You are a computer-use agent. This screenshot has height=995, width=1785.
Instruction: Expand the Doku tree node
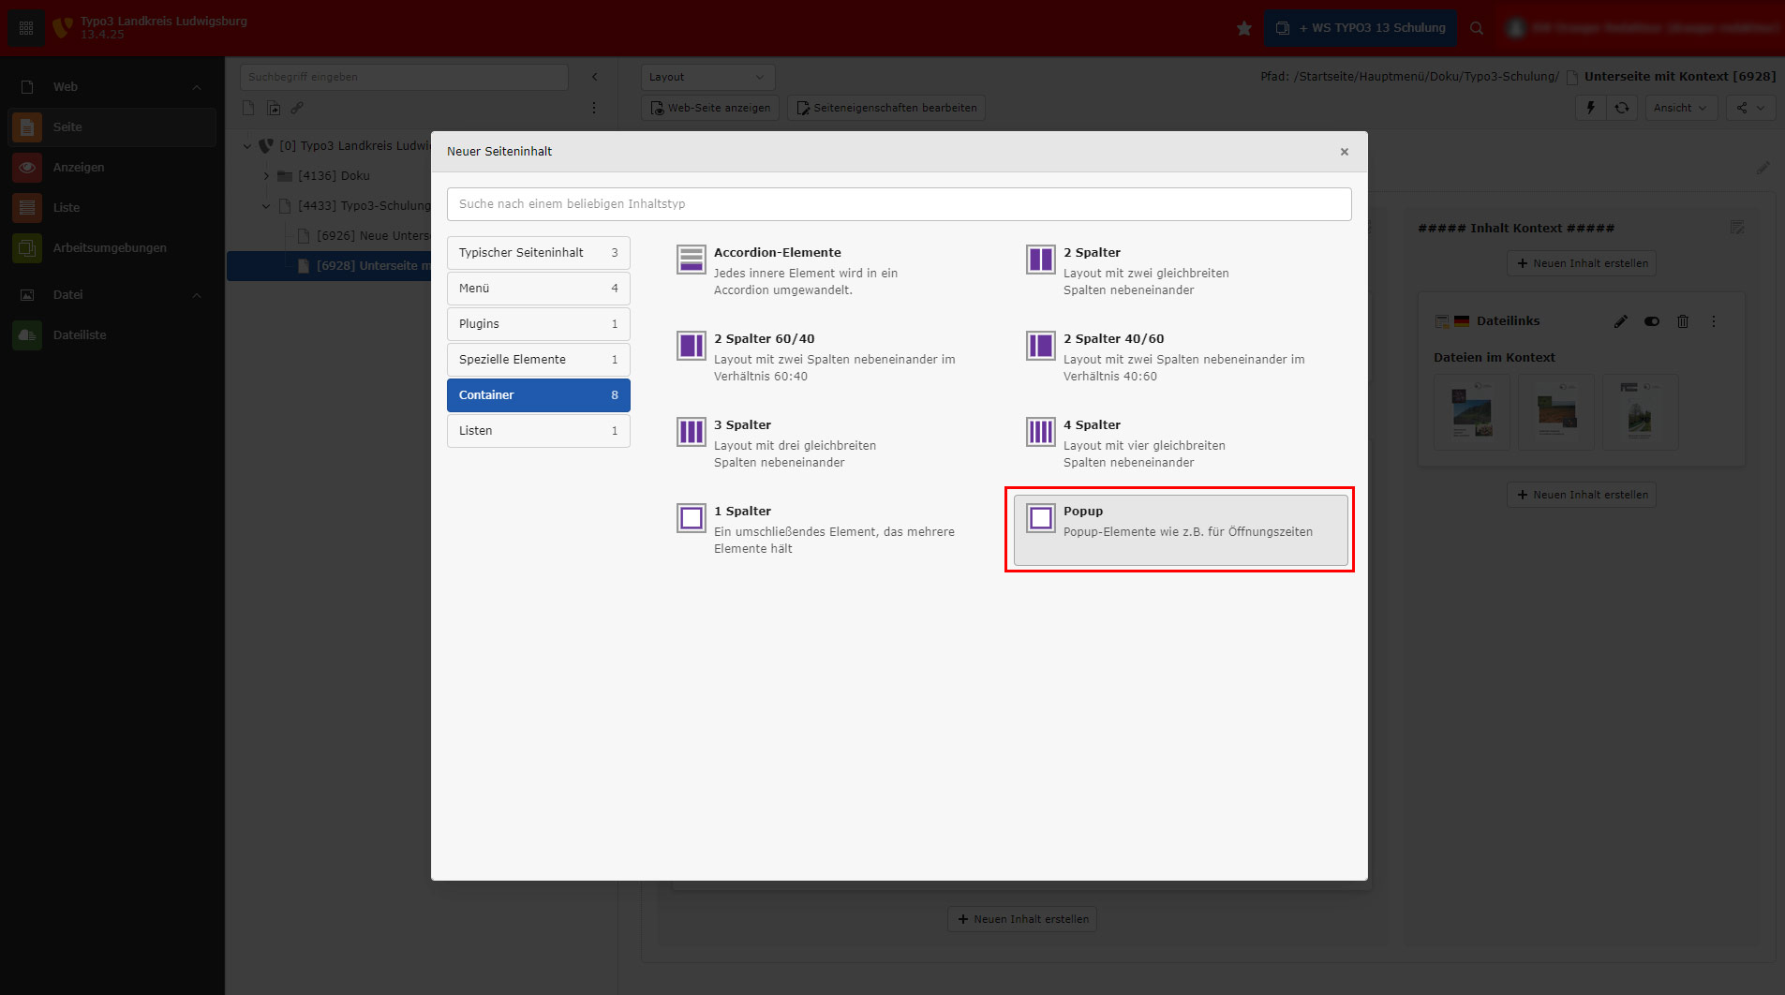[x=266, y=176]
